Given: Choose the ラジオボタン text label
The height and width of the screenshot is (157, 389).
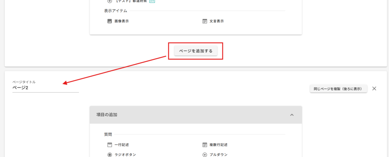Looking at the screenshot, I should [125, 155].
